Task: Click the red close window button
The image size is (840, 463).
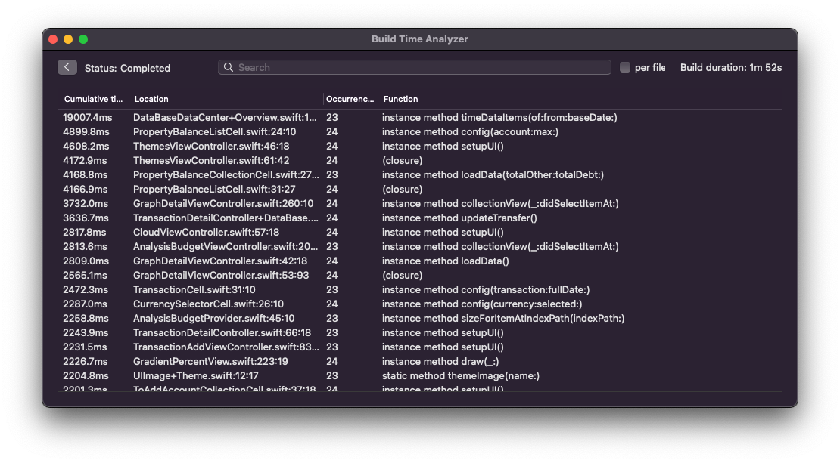Action: click(x=53, y=39)
